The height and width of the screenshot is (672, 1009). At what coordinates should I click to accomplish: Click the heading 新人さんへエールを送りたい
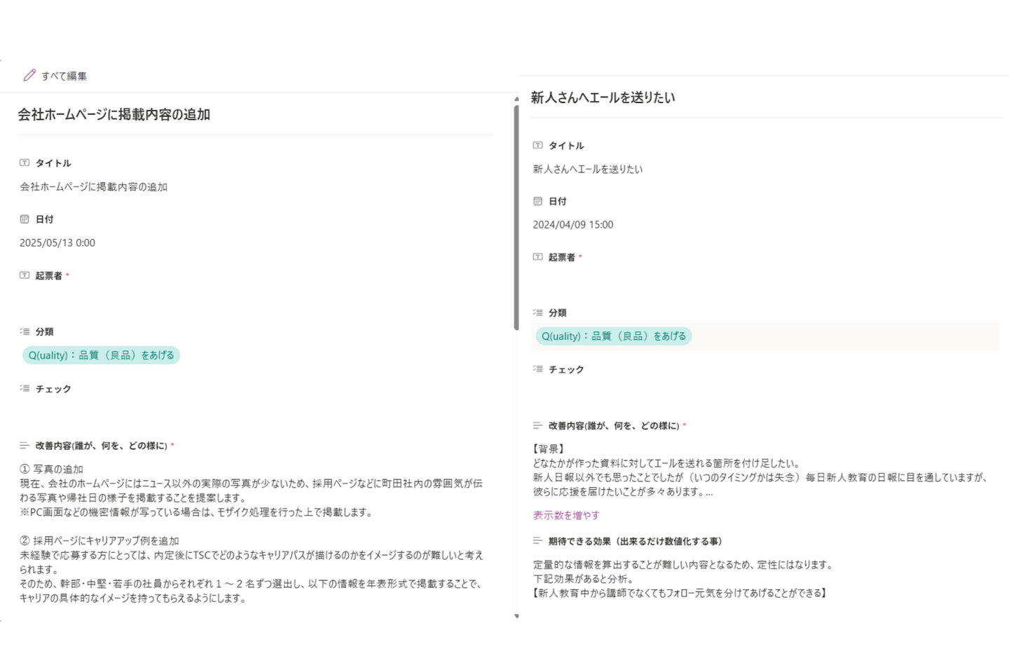[x=603, y=97]
